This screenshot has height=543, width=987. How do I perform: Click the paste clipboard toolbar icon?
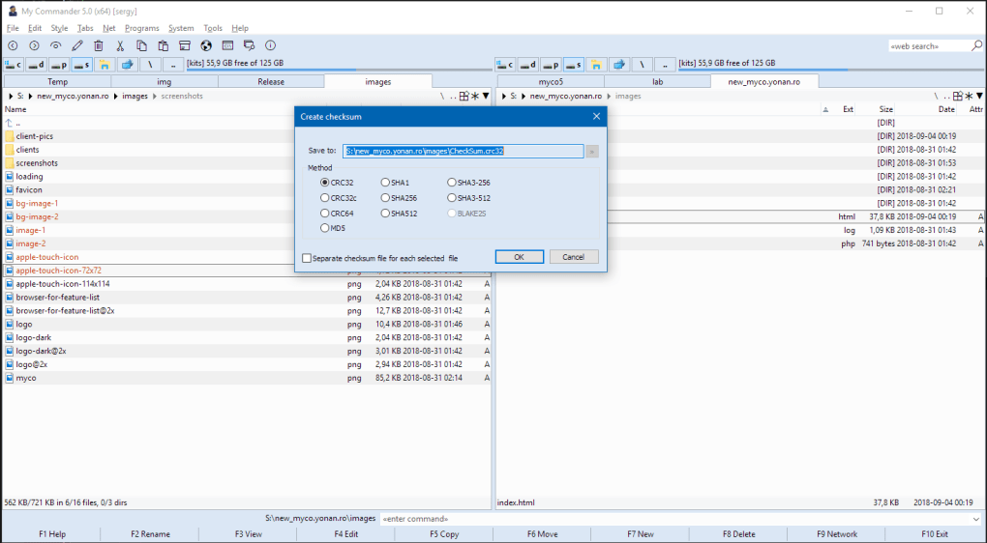click(163, 45)
